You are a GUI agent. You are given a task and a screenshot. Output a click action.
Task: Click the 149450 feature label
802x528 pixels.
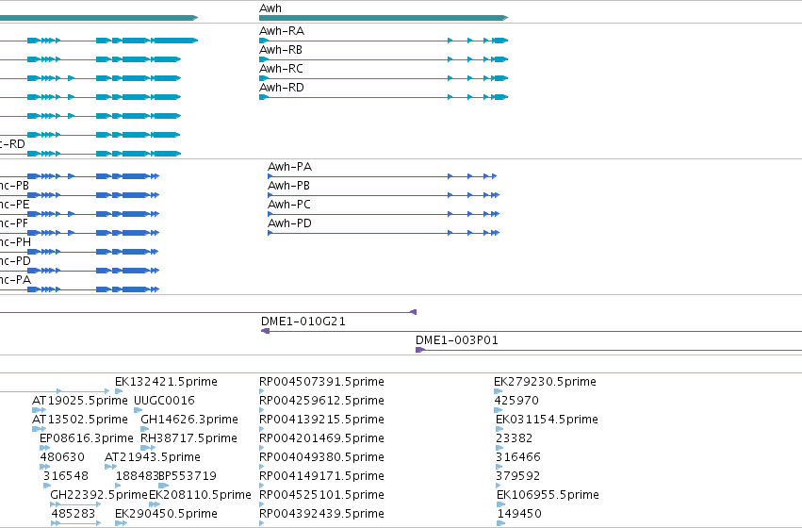click(x=519, y=514)
